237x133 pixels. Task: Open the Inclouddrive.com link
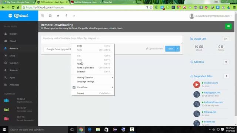coord(213,102)
